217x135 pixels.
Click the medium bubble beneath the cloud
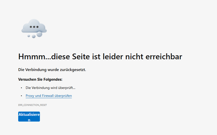click(x=34, y=36)
